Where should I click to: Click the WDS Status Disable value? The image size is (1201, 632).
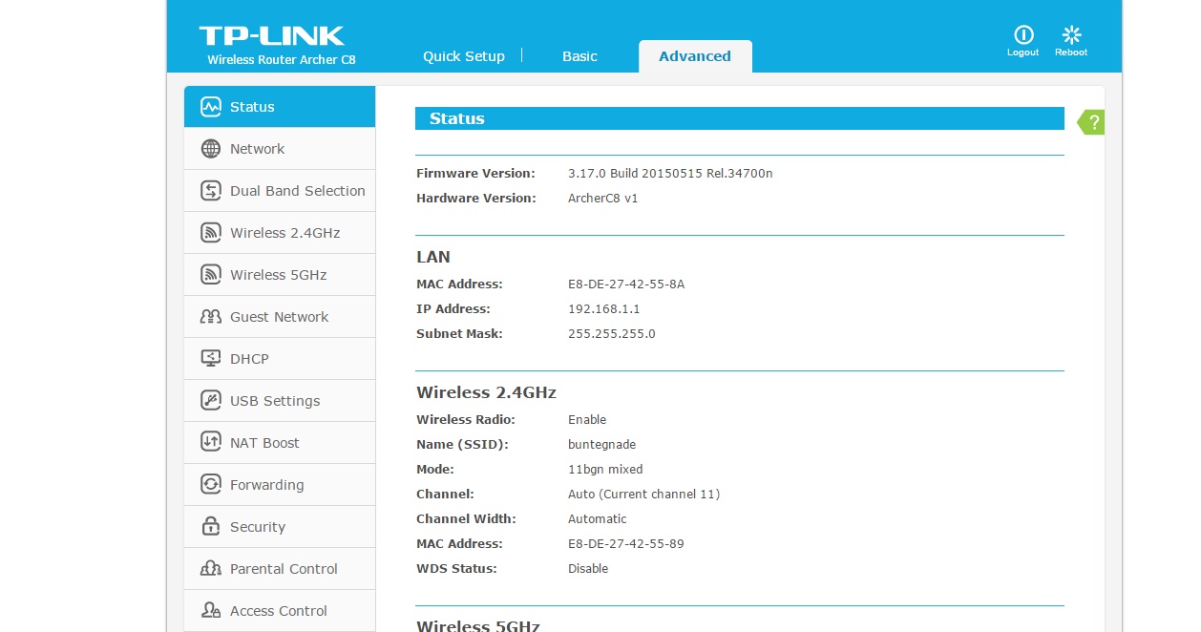tap(588, 569)
